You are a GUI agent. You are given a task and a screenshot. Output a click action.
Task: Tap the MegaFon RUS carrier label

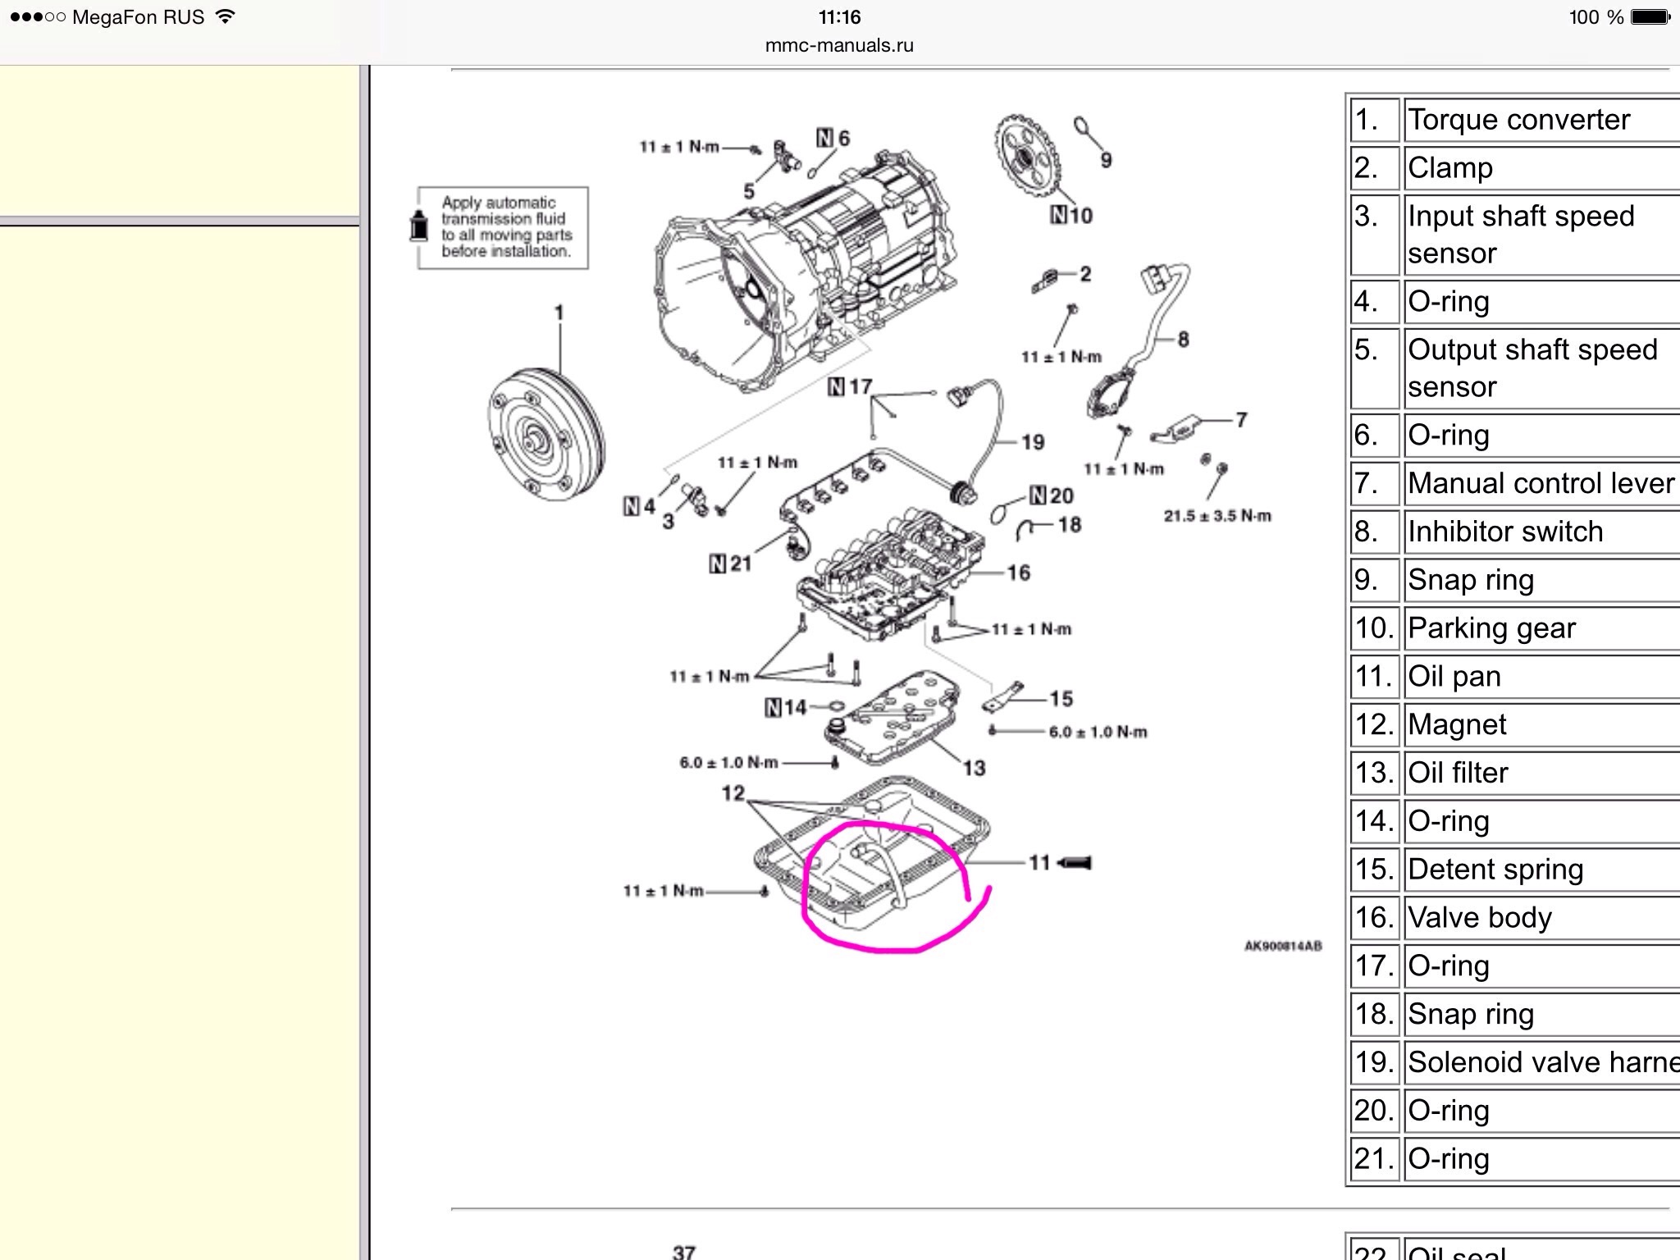138,17
